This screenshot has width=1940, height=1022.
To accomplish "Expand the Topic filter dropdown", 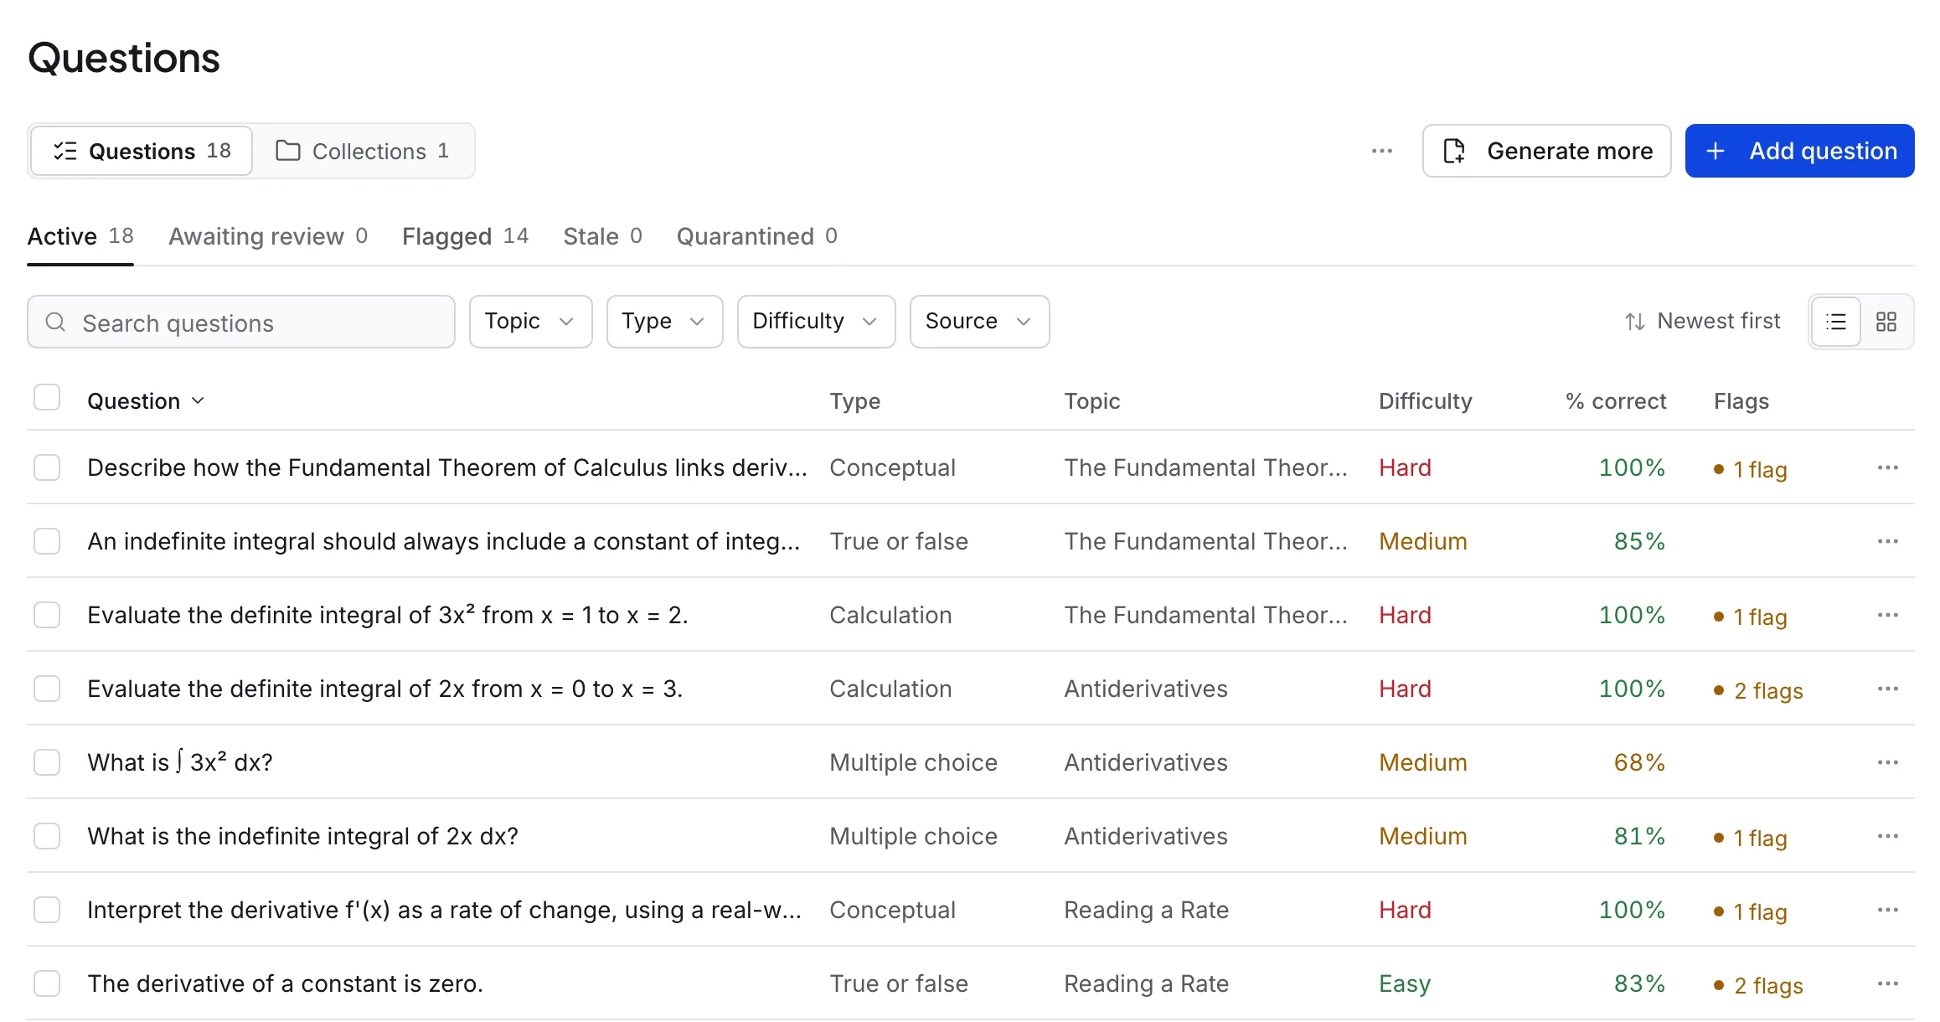I will coord(530,322).
